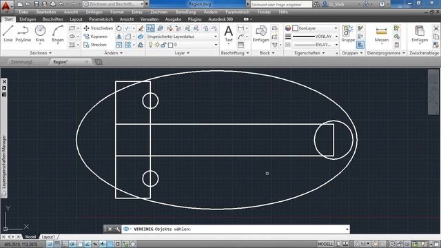Select the rotate tool in Ändern panel
The image size is (441, 248).
point(119,28)
